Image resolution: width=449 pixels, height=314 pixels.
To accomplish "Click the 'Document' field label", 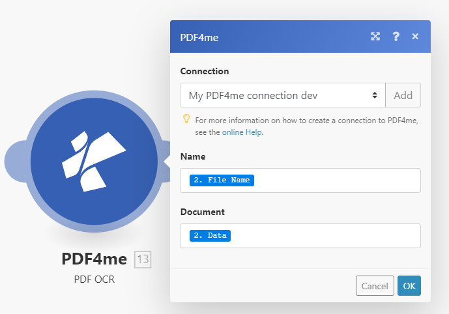I will click(x=203, y=212).
